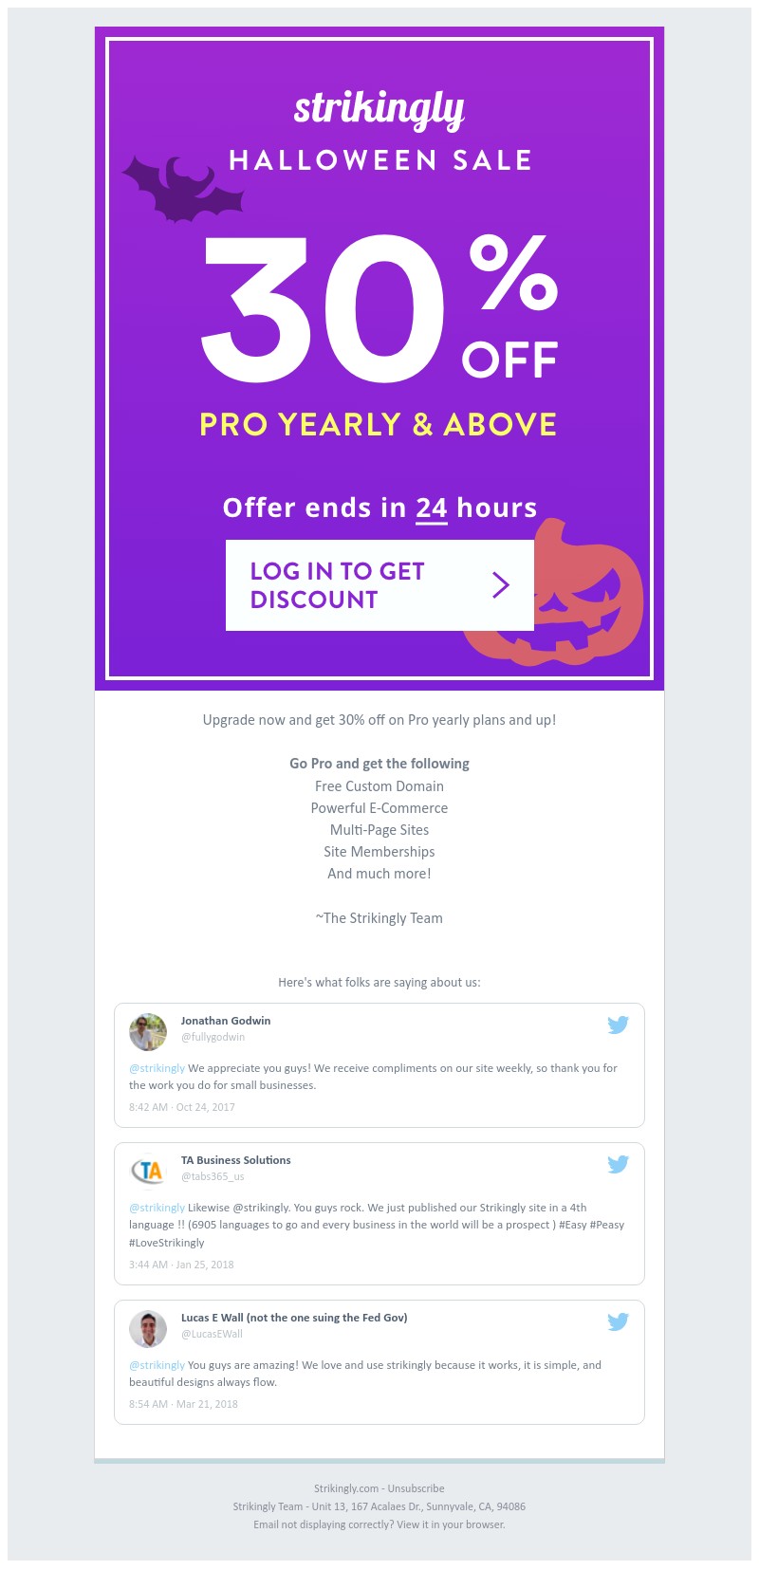Click the TA Business Solutions avatar logo

[x=148, y=1171]
